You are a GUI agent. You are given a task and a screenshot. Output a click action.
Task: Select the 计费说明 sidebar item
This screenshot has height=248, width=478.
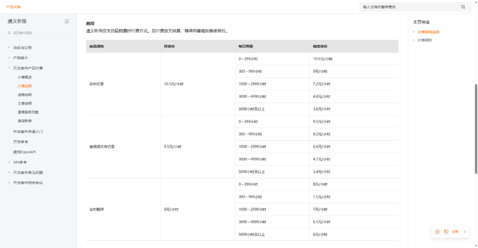[x=25, y=86]
